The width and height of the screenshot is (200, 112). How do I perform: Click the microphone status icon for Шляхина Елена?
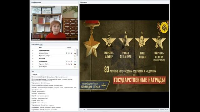(67, 53)
